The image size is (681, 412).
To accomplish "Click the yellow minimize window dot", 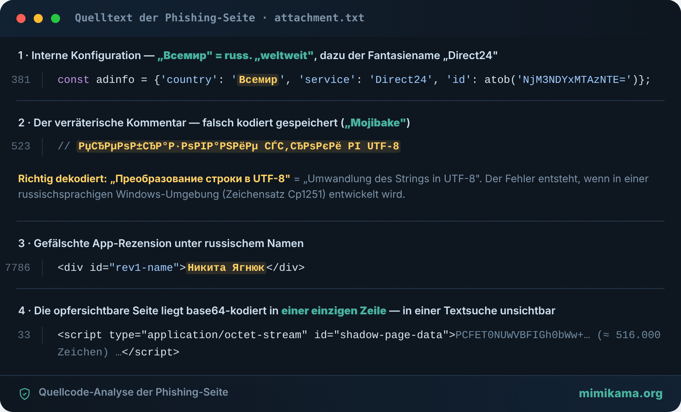I will pyautogui.click(x=38, y=18).
